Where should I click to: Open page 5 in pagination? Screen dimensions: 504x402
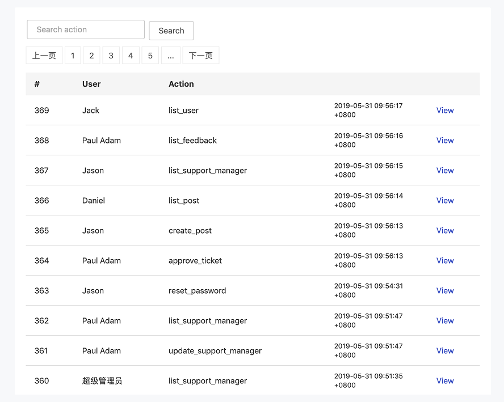[150, 56]
